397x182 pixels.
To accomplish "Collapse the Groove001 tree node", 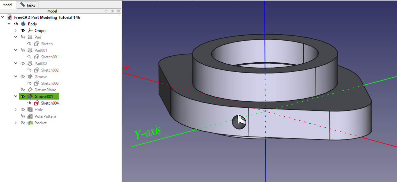I will (15, 97).
